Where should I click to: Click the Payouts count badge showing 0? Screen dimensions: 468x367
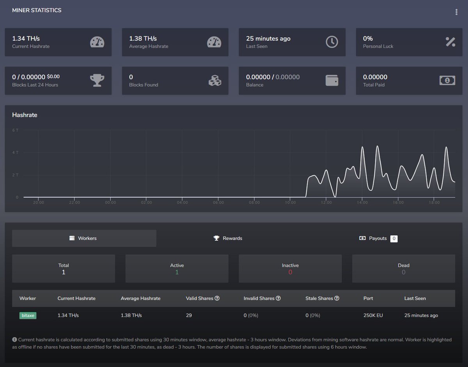[394, 239]
